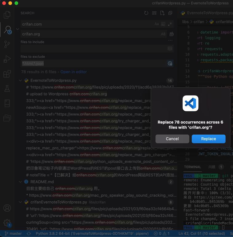
Task: Click the errors and warnings status indicator
Action: coord(161,234)
